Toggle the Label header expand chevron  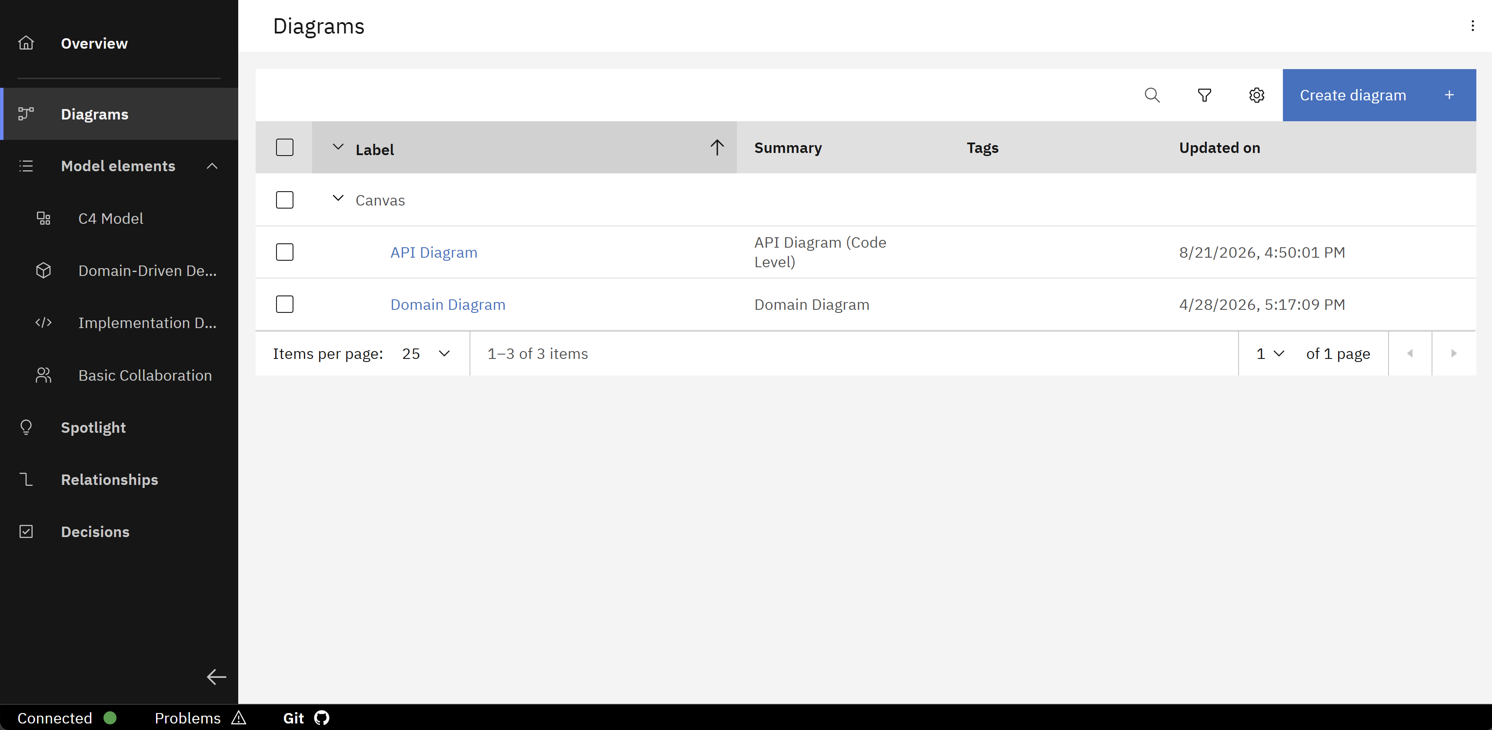338,146
